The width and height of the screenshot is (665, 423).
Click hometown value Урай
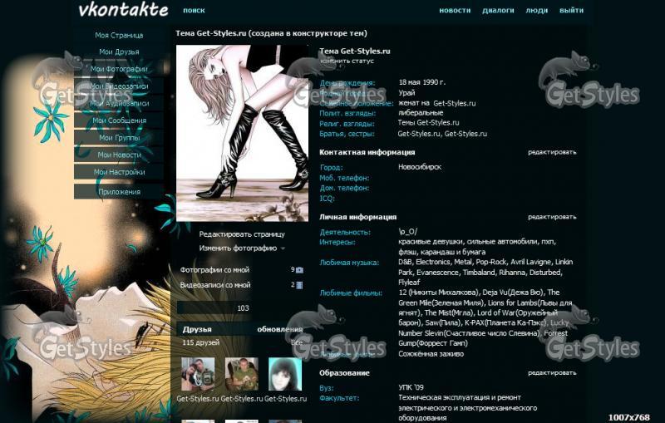pos(406,93)
